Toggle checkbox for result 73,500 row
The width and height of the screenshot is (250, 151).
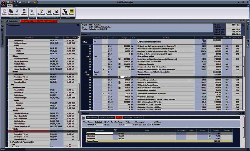(x=209, y=134)
